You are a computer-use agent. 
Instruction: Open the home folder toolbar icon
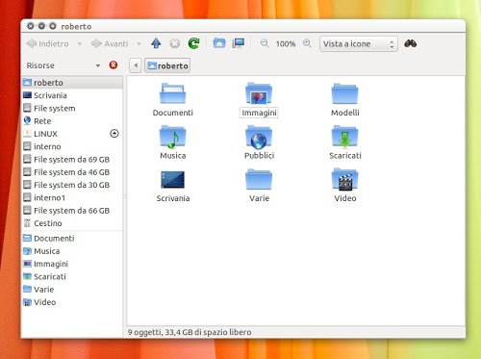[x=219, y=43]
